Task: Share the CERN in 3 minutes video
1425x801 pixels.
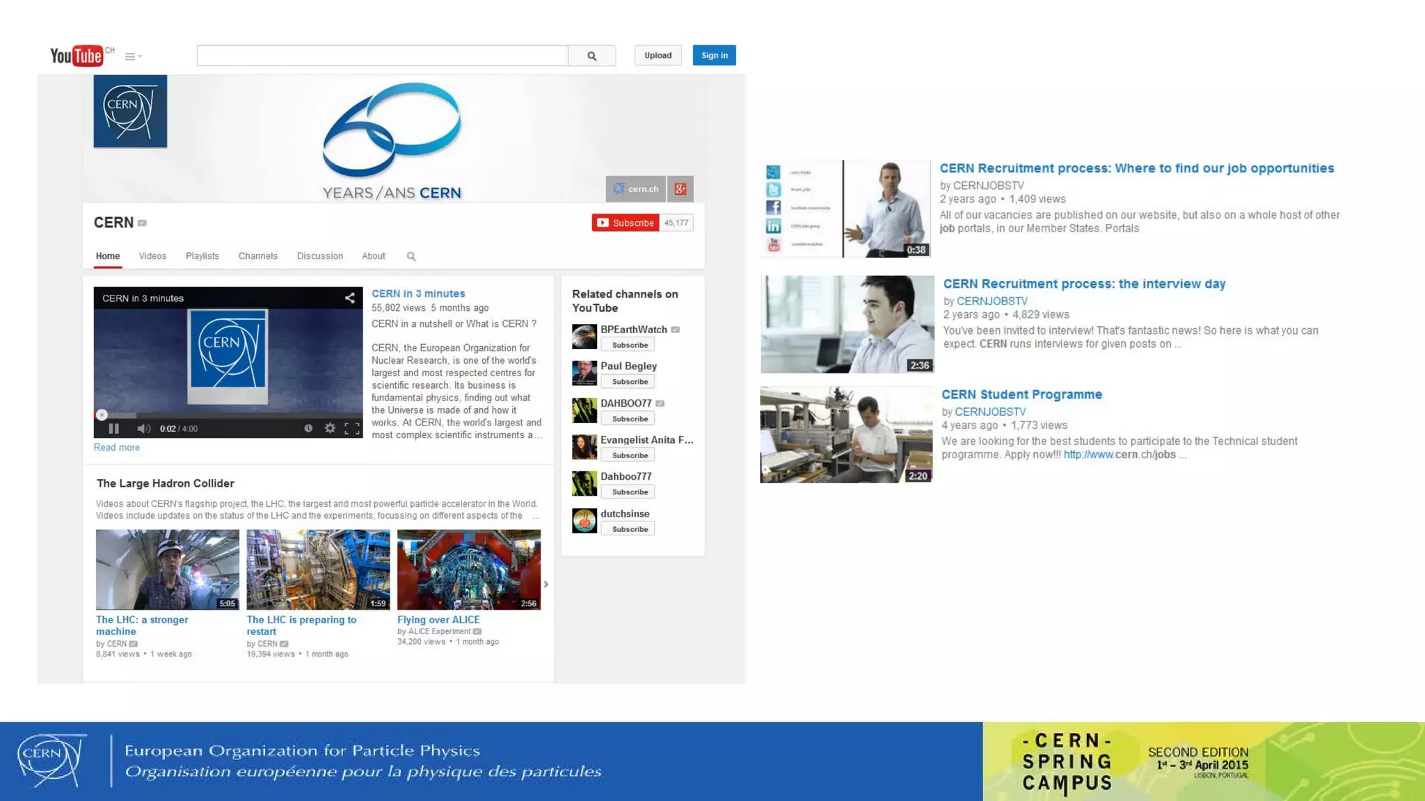Action: tap(350, 298)
